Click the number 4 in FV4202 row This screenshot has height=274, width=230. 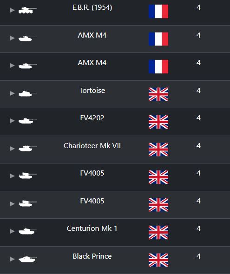click(198, 118)
